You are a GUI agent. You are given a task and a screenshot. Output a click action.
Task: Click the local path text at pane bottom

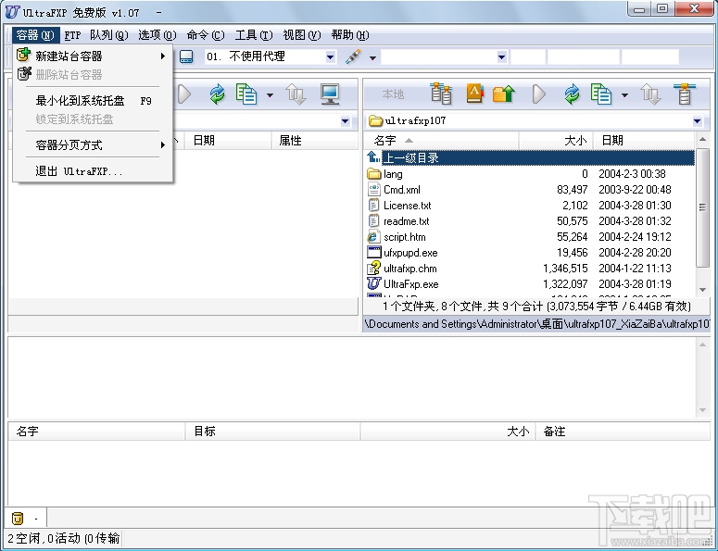point(536,324)
